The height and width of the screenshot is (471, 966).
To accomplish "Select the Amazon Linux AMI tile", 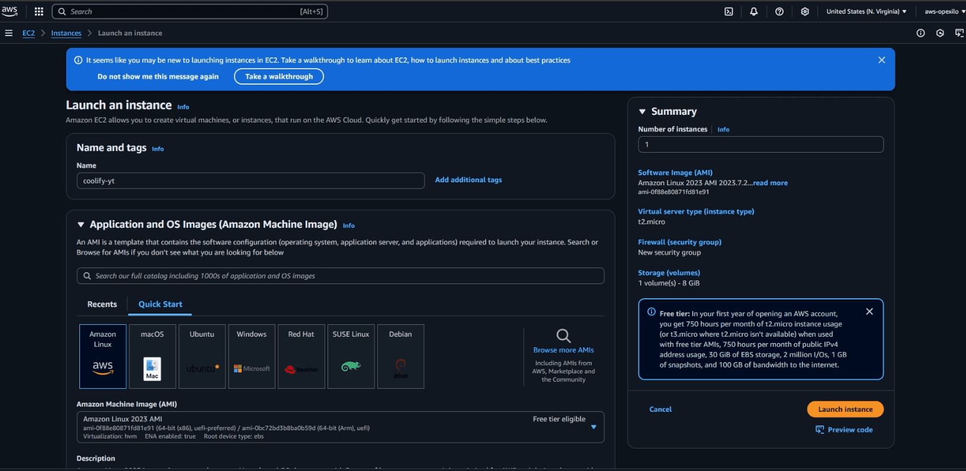I will [x=103, y=356].
